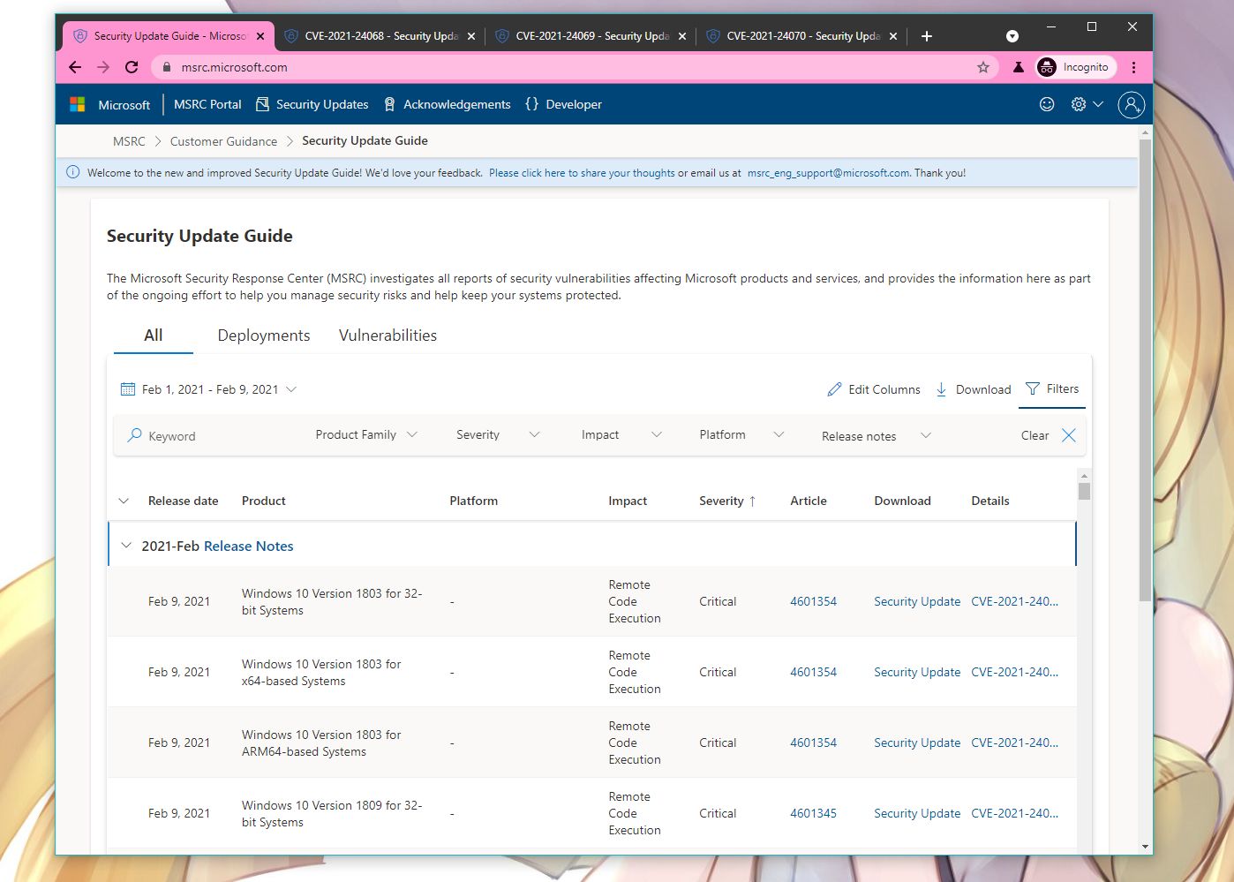Sort by the Impact column header
The width and height of the screenshot is (1234, 882).
[x=628, y=501]
